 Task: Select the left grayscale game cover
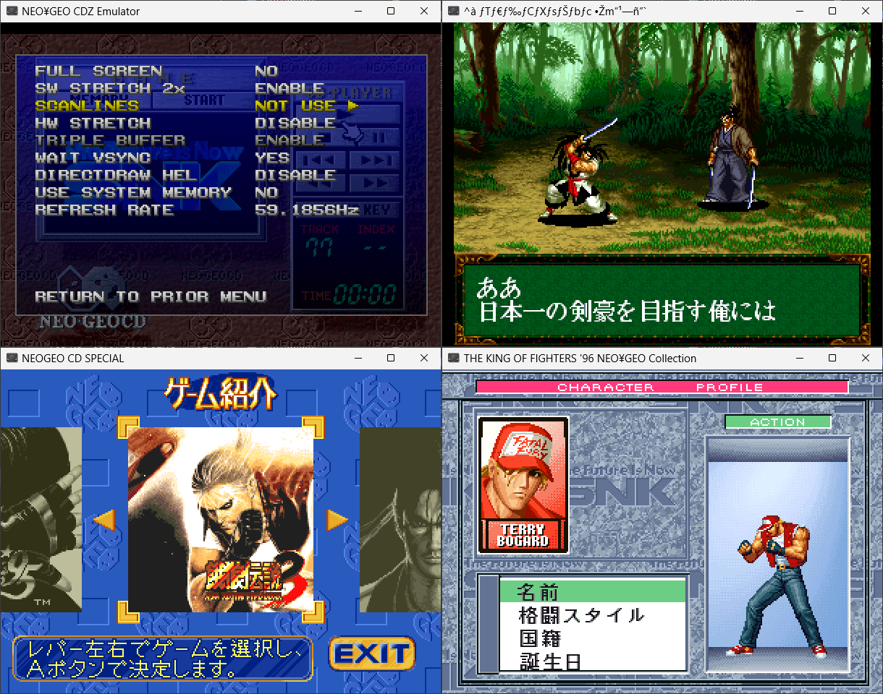pos(41,519)
